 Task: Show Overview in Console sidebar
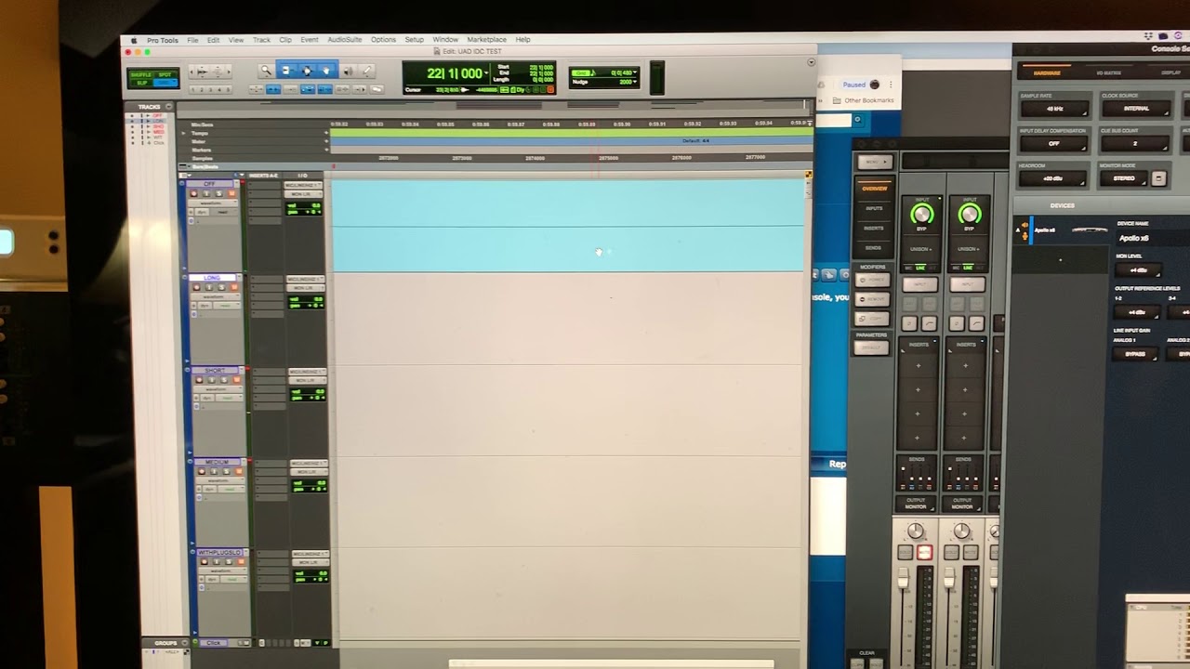(874, 189)
